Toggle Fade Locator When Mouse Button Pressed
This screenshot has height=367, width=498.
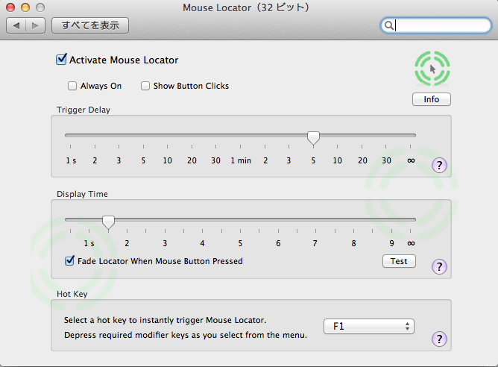(x=69, y=261)
